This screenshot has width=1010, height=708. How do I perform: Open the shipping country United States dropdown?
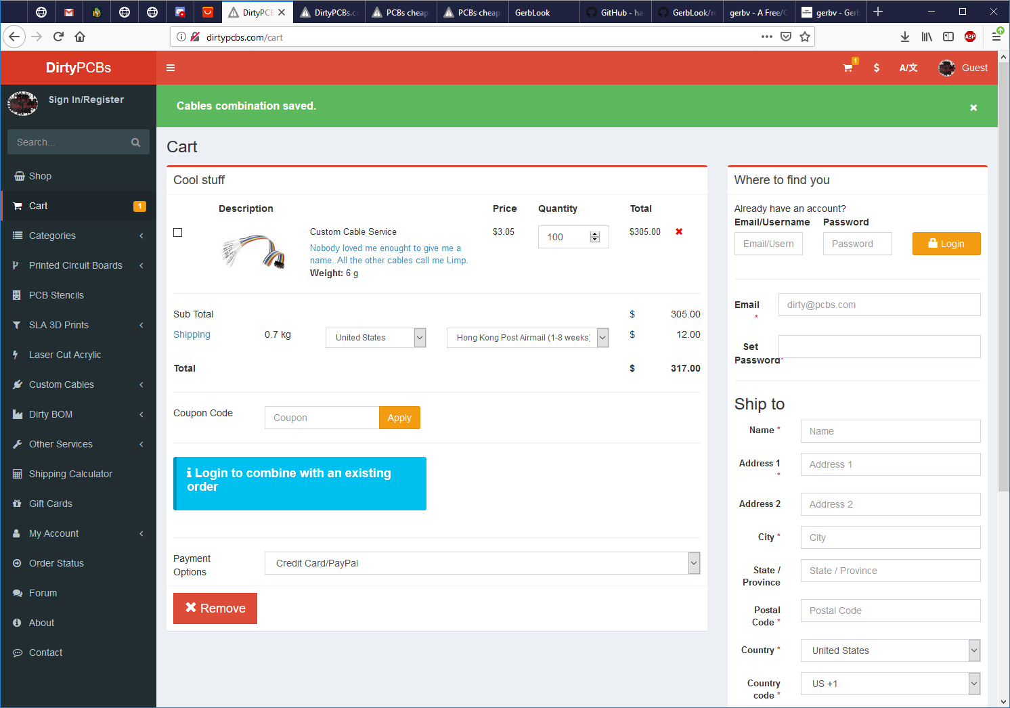point(376,337)
